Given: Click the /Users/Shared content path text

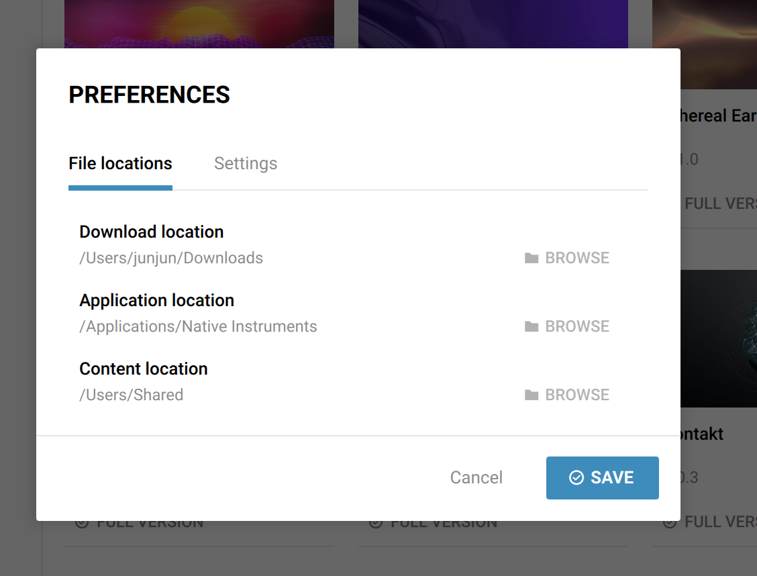Looking at the screenshot, I should pyautogui.click(x=132, y=395).
